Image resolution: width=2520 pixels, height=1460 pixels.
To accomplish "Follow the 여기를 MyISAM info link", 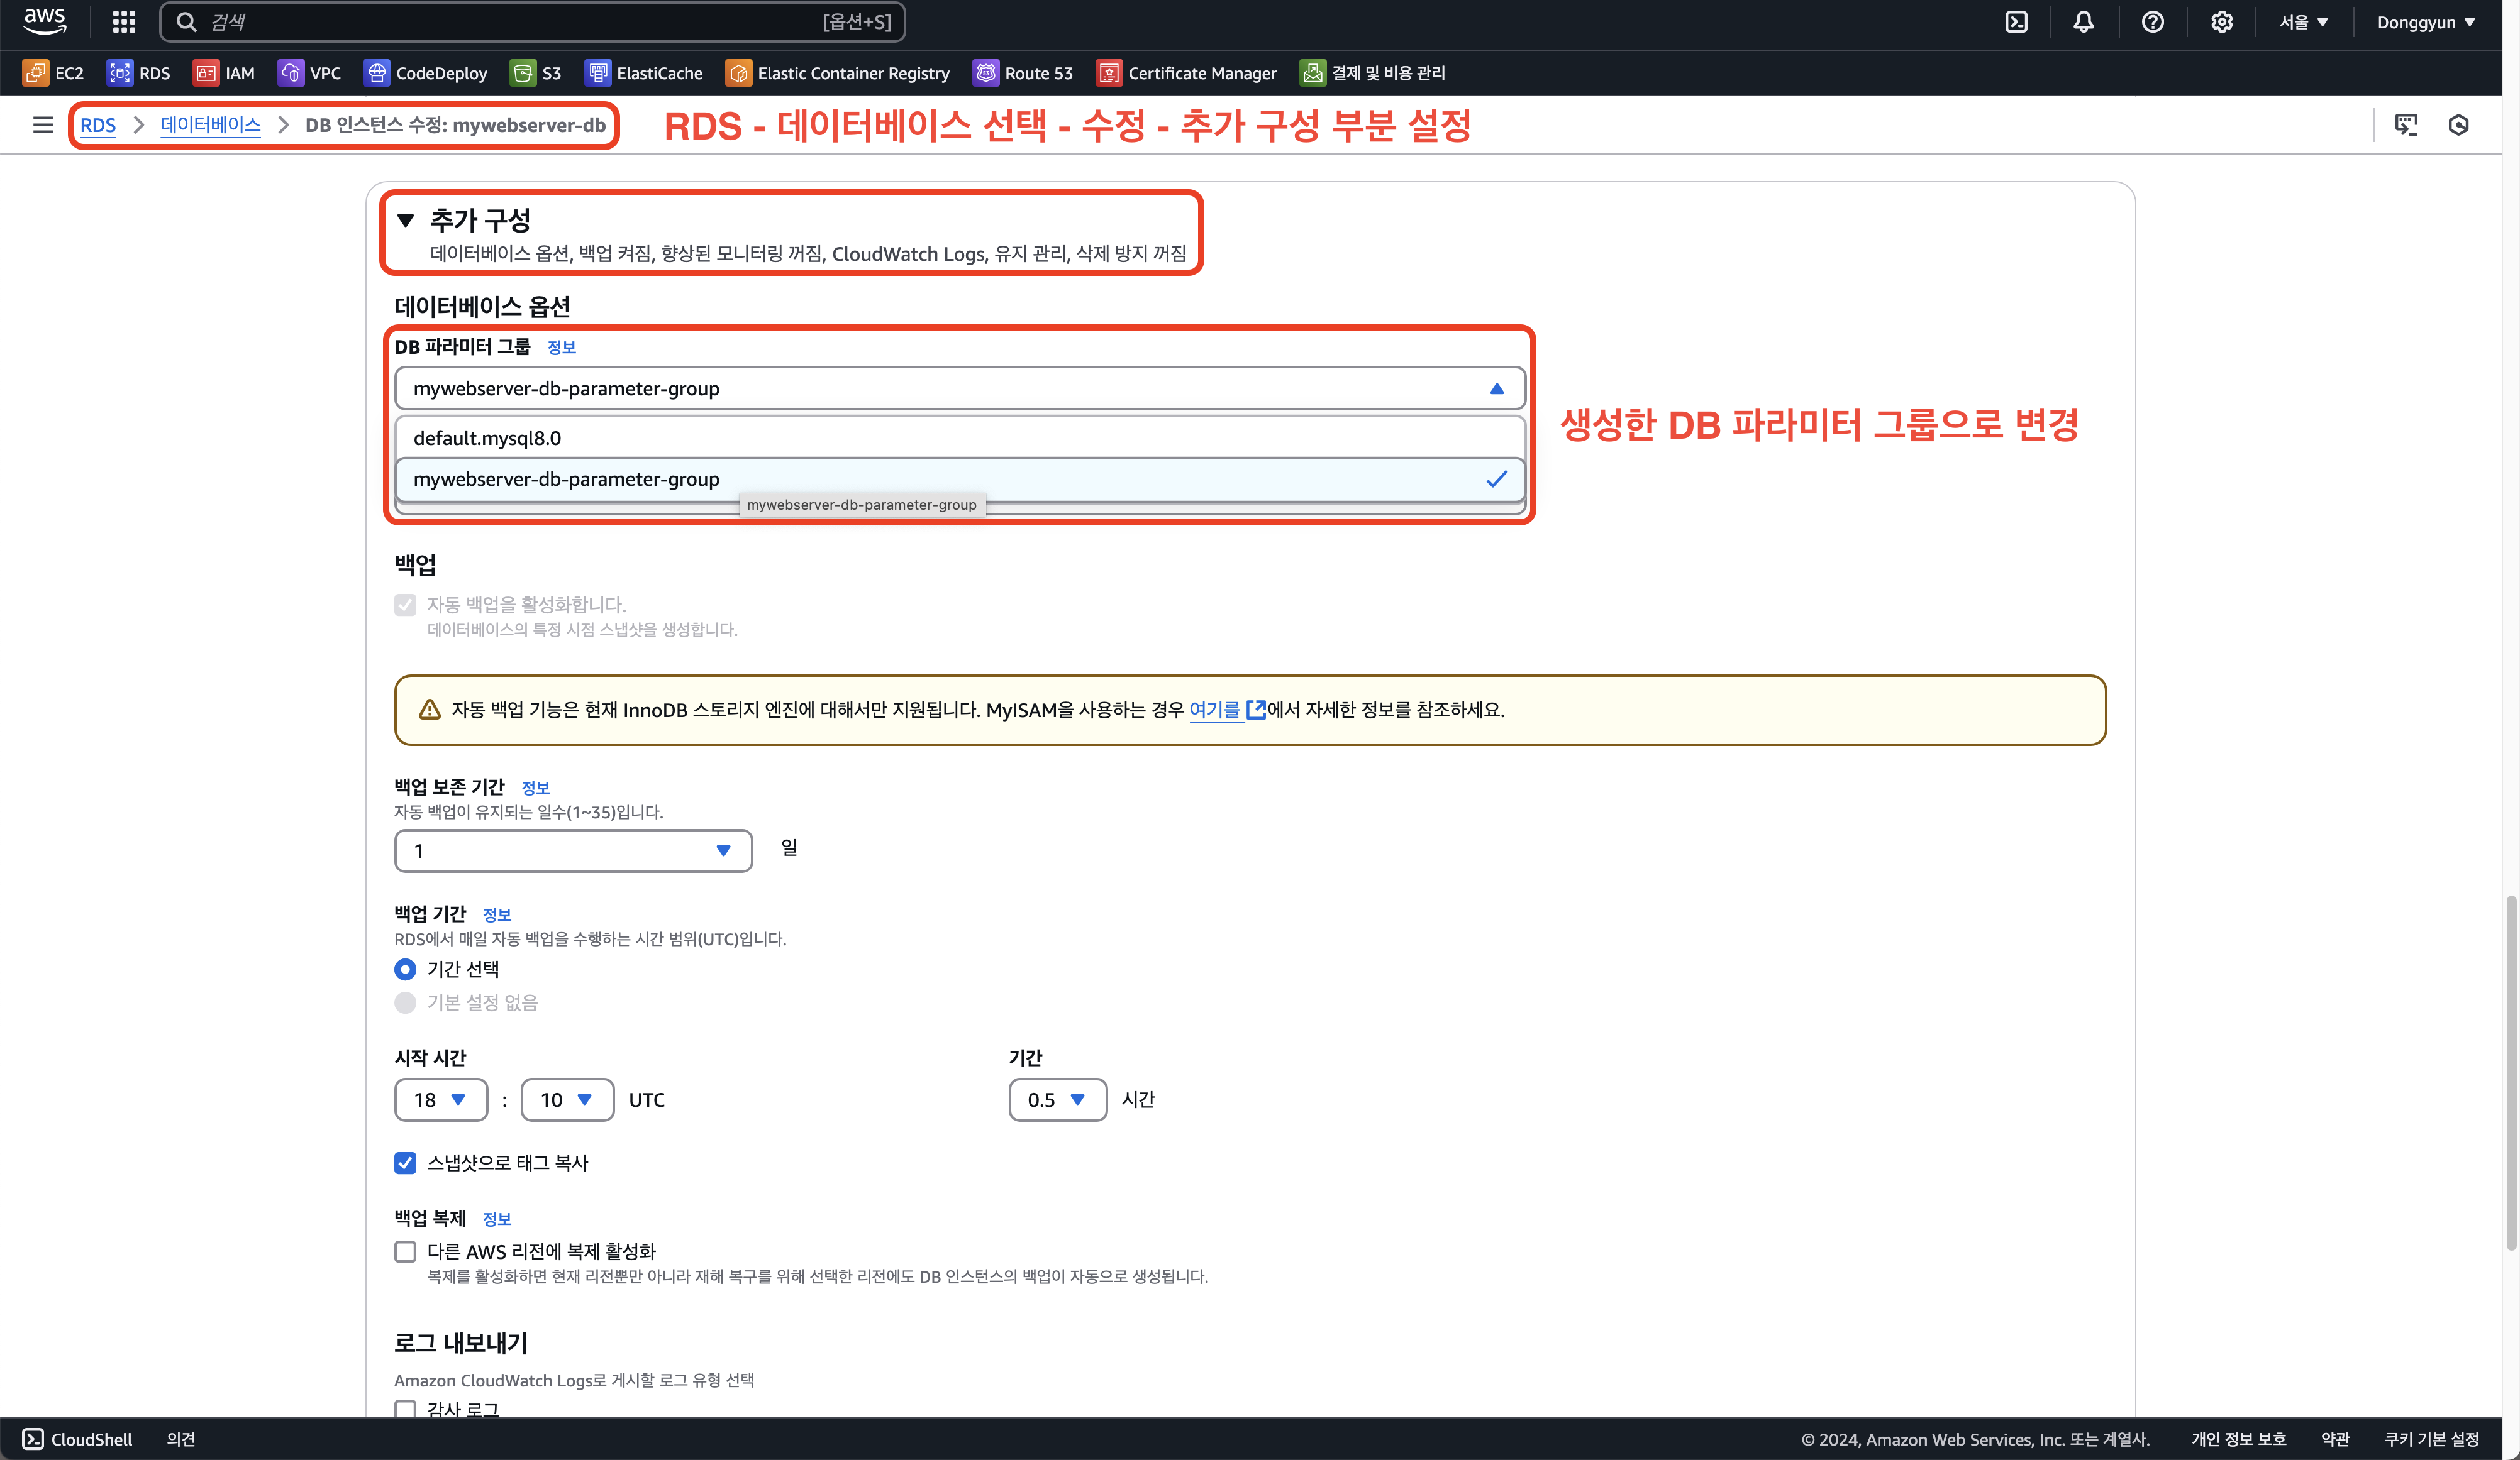I will pos(1214,710).
